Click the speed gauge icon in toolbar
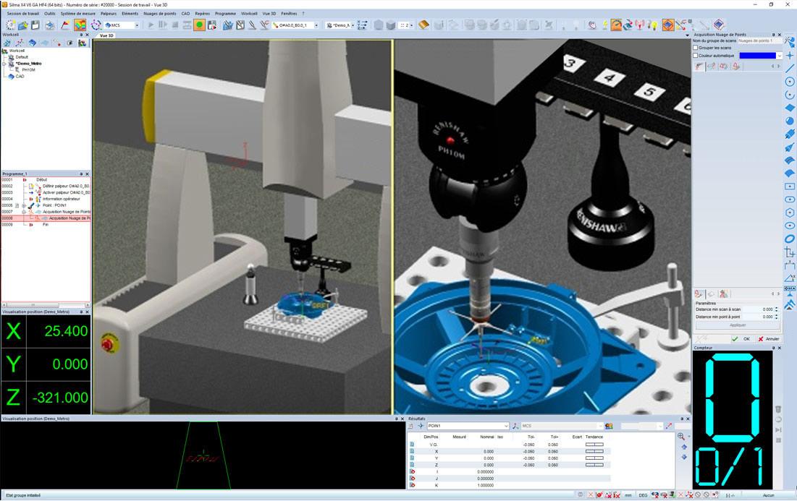Image resolution: width=797 pixels, height=501 pixels. point(616,25)
